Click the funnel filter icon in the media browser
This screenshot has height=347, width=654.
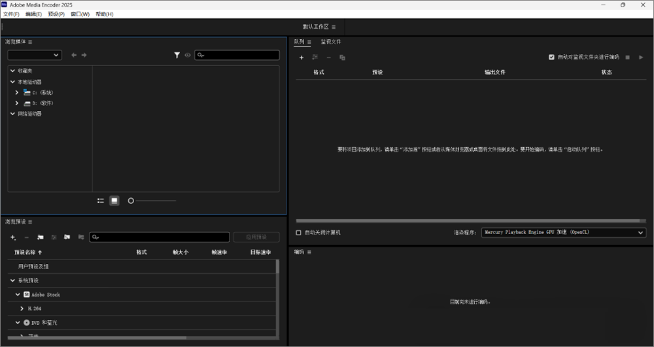point(177,55)
